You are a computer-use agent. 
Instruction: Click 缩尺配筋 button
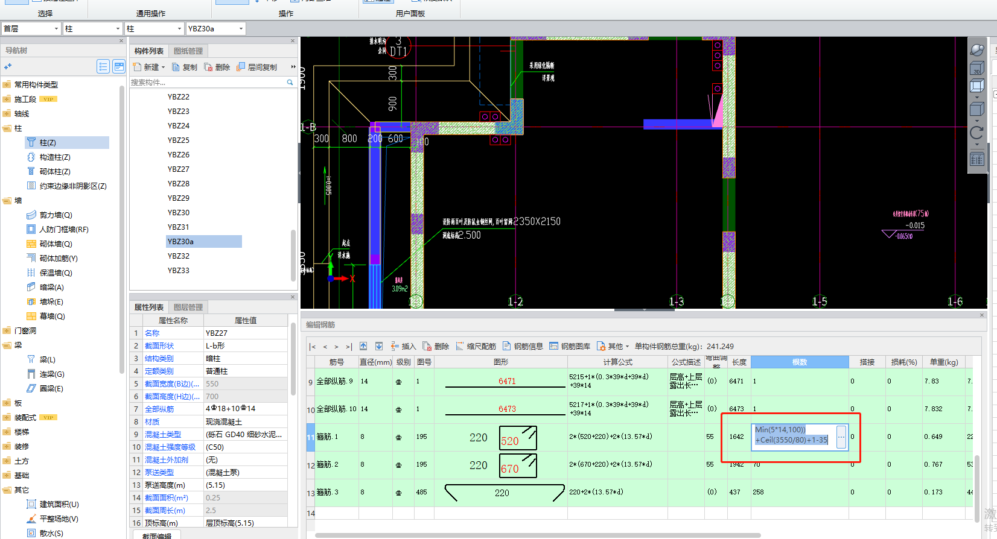[476, 347]
